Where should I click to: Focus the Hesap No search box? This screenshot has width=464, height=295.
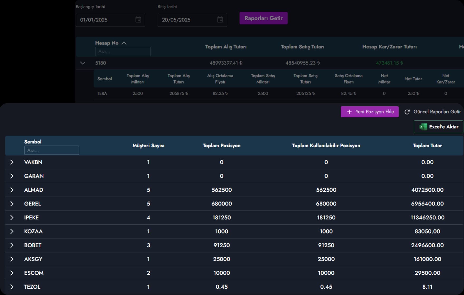point(123,52)
